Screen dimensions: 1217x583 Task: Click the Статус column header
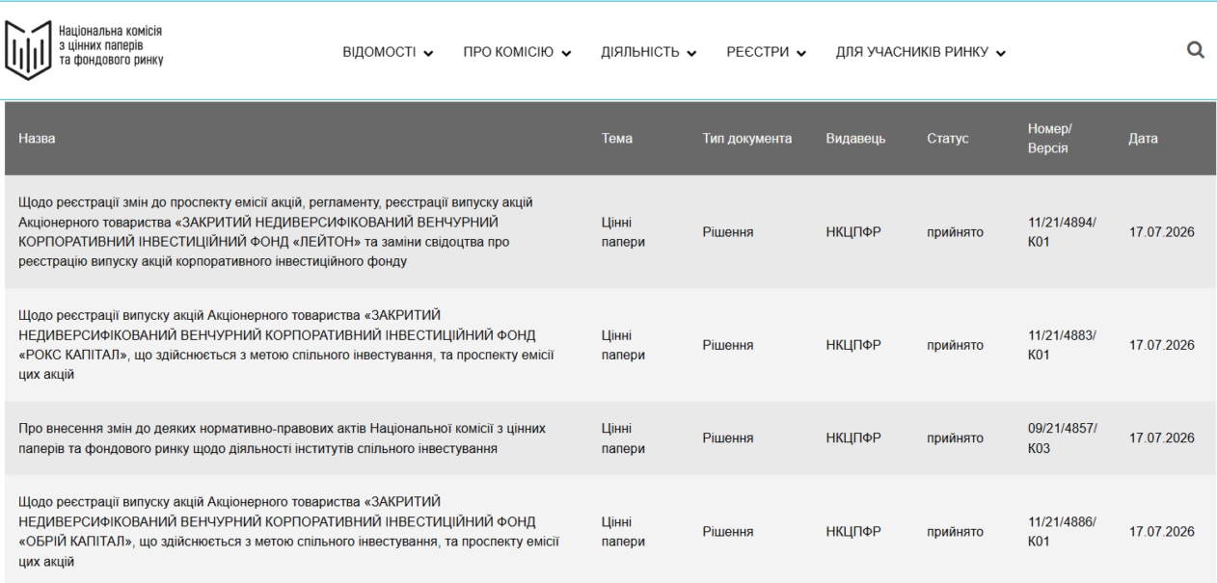pyautogui.click(x=947, y=139)
